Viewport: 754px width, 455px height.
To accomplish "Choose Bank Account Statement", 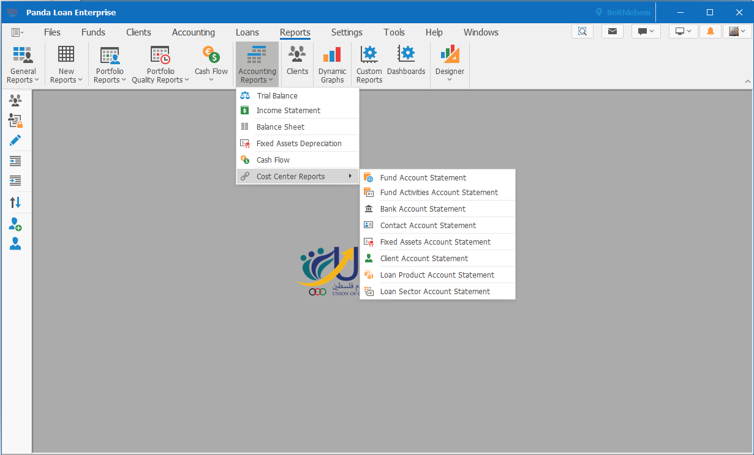I will pos(437,209).
